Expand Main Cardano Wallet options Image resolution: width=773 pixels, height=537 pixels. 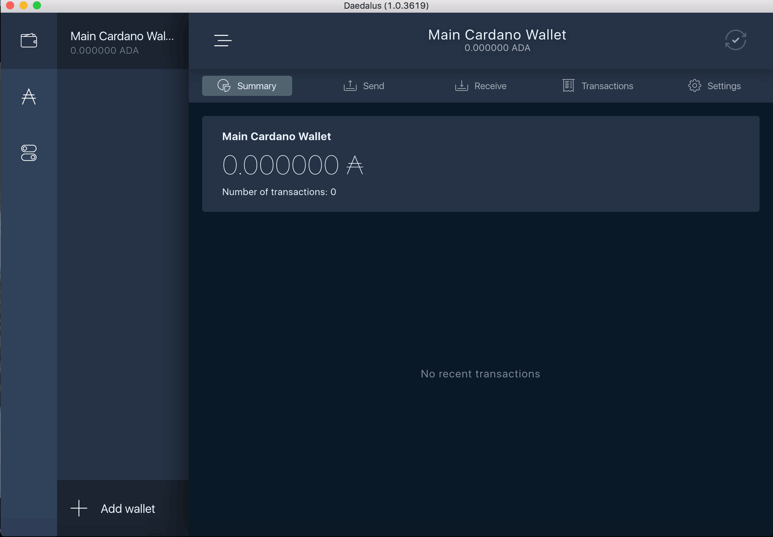click(x=224, y=41)
